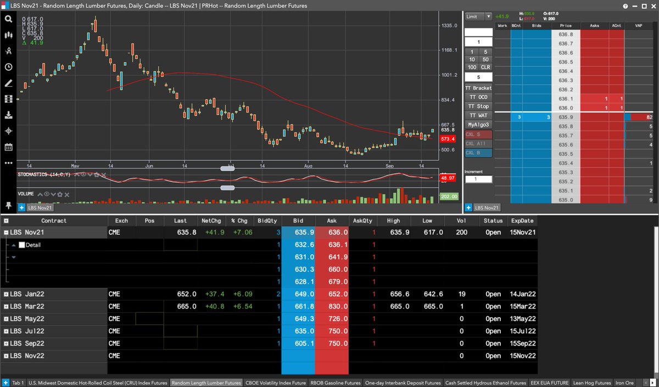Expand the LBS Nov22 contract row
Viewport: 659px width, 387px height.
[x=6, y=356]
